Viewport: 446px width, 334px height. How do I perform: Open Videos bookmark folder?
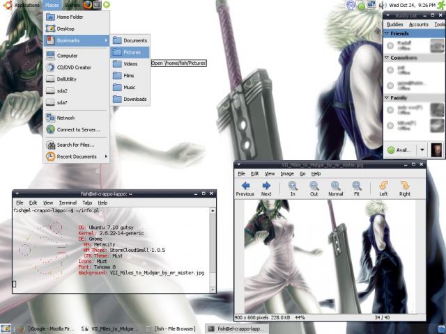pyautogui.click(x=130, y=64)
